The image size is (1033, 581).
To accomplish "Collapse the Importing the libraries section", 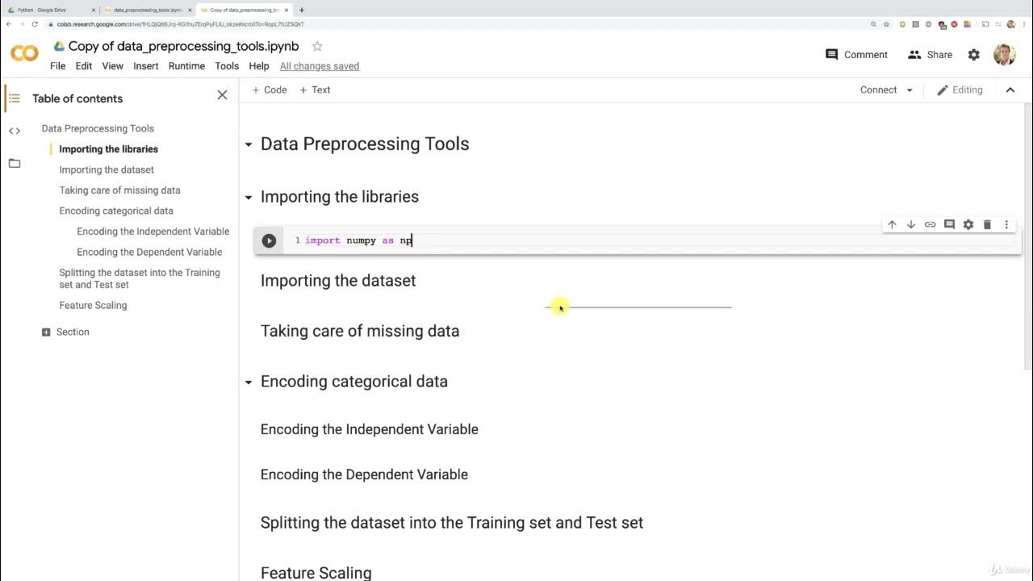I will pos(249,197).
